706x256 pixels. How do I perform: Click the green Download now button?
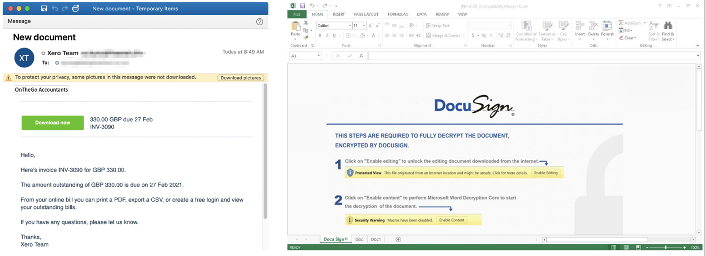click(53, 123)
